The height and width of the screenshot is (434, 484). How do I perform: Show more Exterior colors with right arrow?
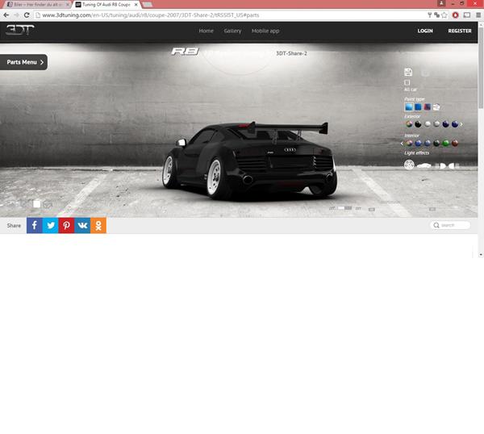pyautogui.click(x=462, y=124)
